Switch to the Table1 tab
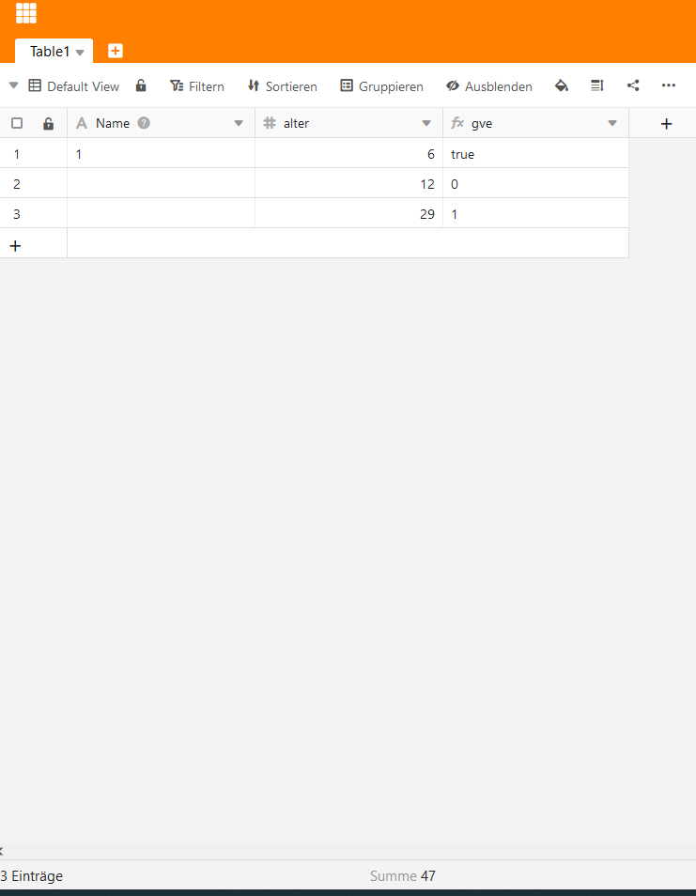The width and height of the screenshot is (696, 896). [50, 52]
